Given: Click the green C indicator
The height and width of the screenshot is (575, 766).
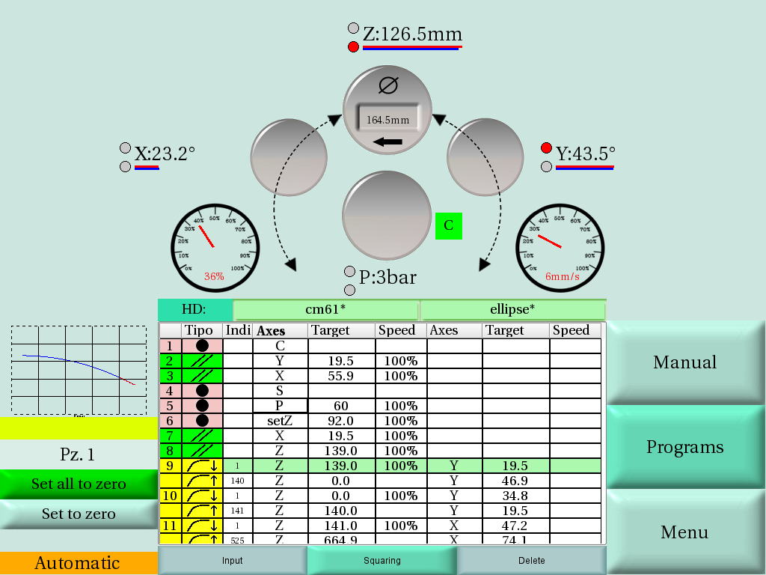Looking at the screenshot, I should (x=449, y=225).
